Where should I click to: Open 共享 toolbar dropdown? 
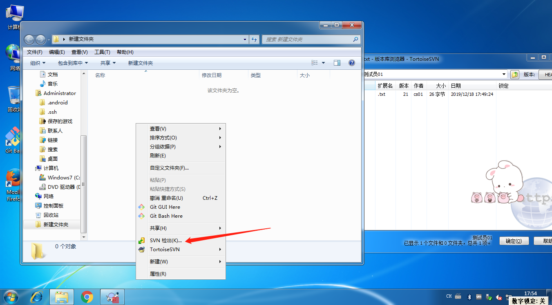click(108, 63)
